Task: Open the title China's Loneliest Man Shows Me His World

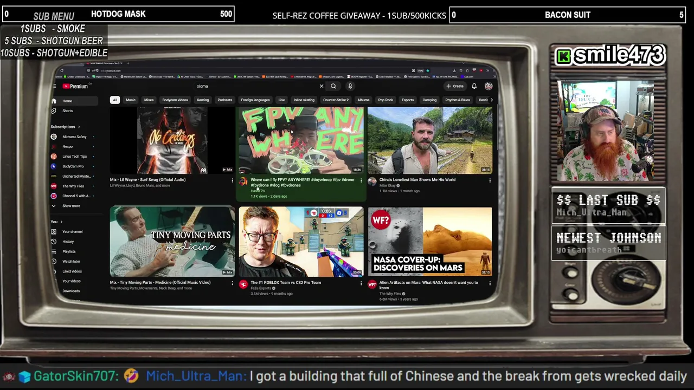Action: click(417, 179)
